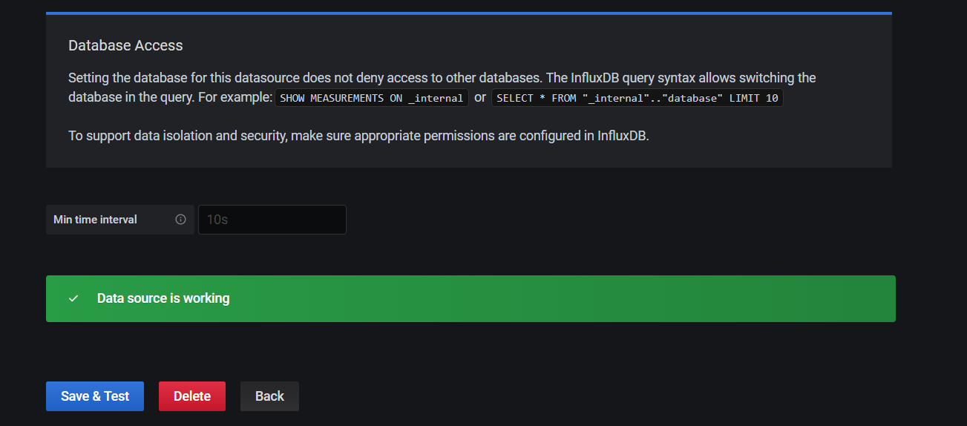Click the data isolation and security paragraph
Screen dimensions: 967x426
pos(358,137)
